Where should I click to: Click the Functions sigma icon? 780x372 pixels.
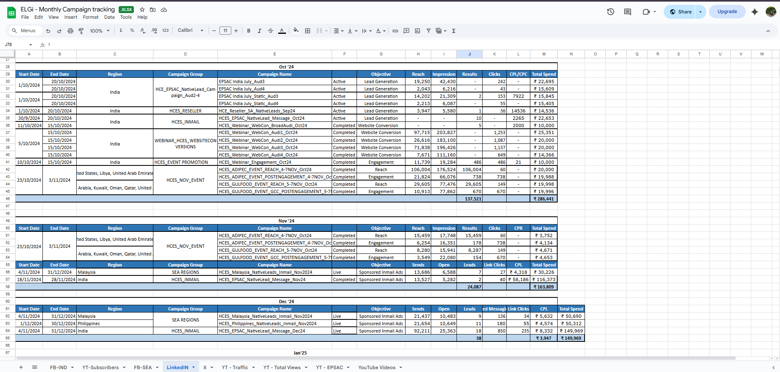coord(454,31)
